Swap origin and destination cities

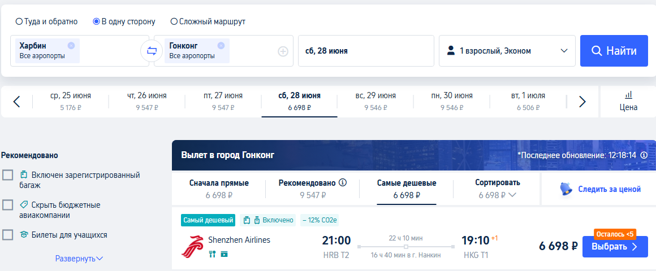(x=152, y=51)
